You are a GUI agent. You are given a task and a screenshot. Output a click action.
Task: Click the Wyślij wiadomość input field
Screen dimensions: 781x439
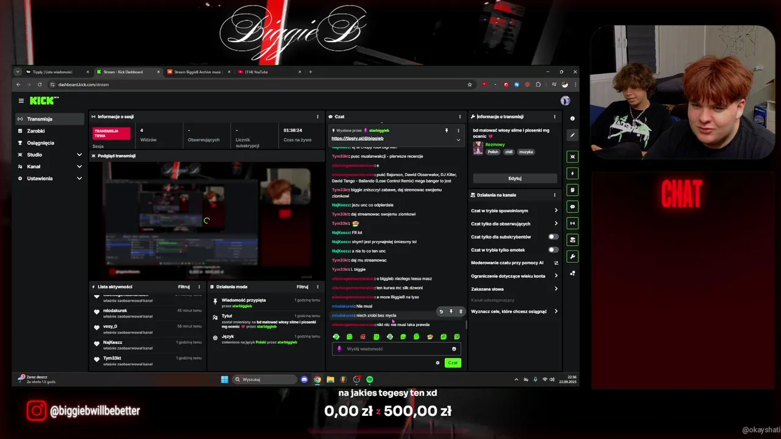point(397,349)
